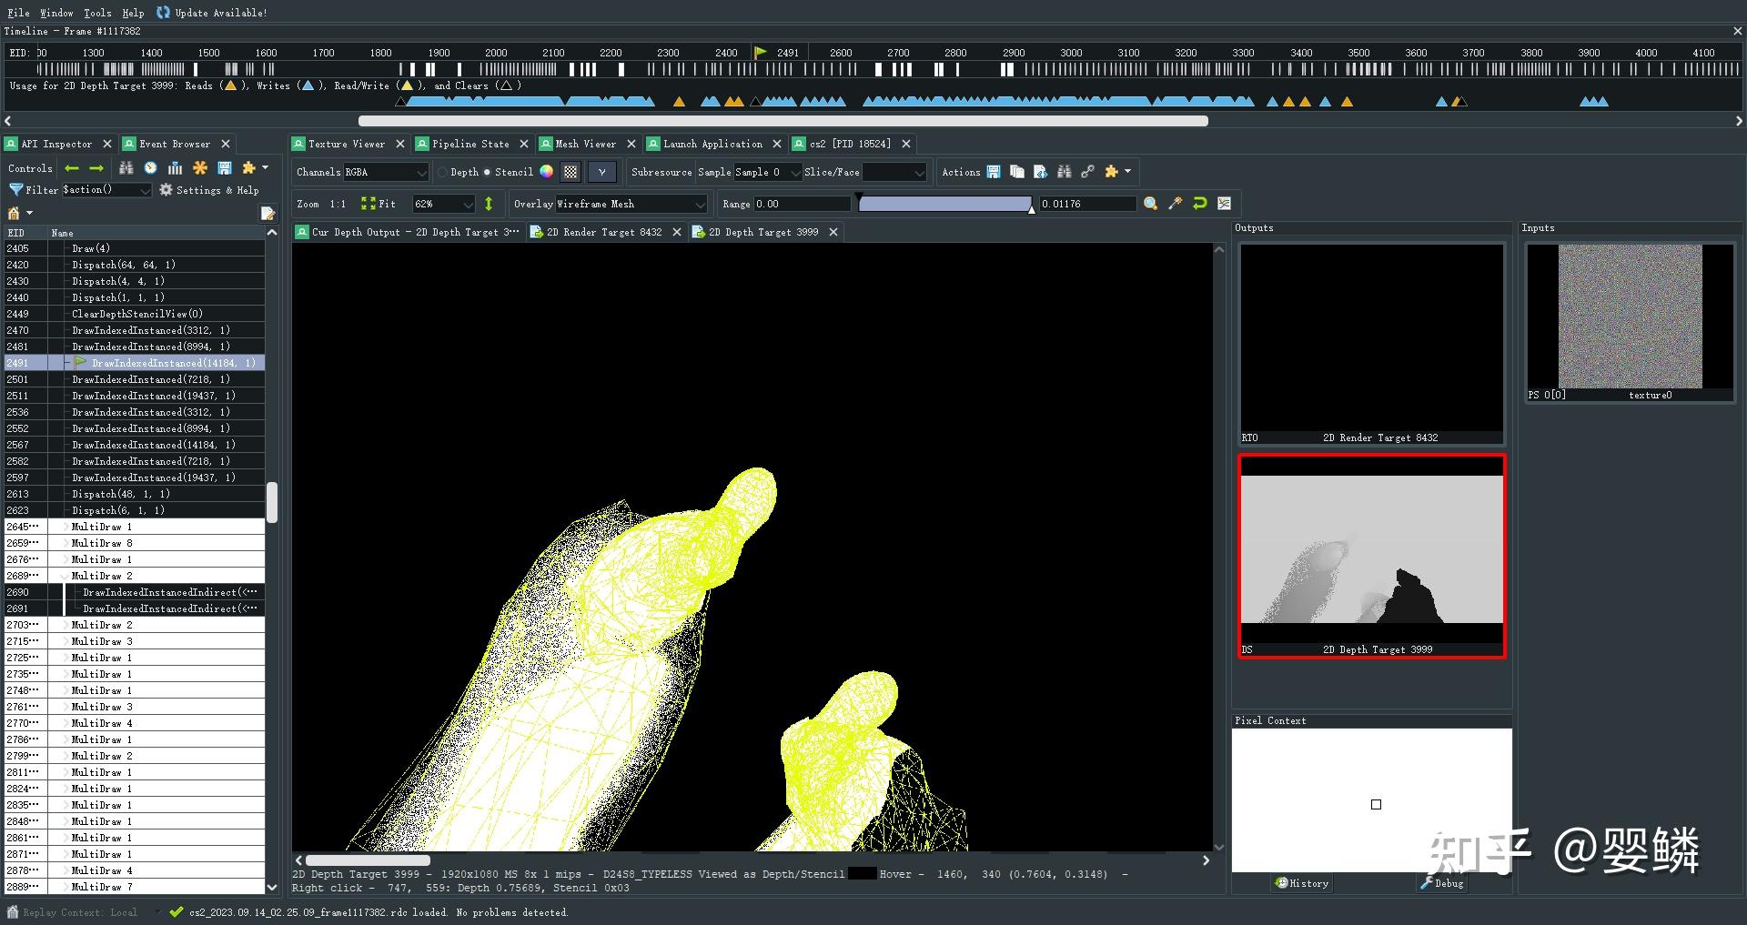Viewport: 1747px width, 925px height.
Task: Select the Stencil radio button
Action: [487, 172]
